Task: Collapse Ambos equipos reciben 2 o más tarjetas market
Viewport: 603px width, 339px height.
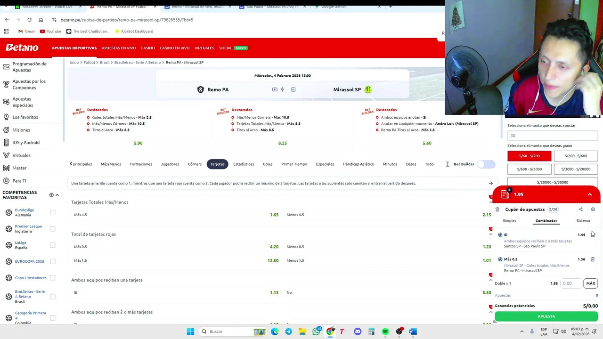Action: point(491,312)
